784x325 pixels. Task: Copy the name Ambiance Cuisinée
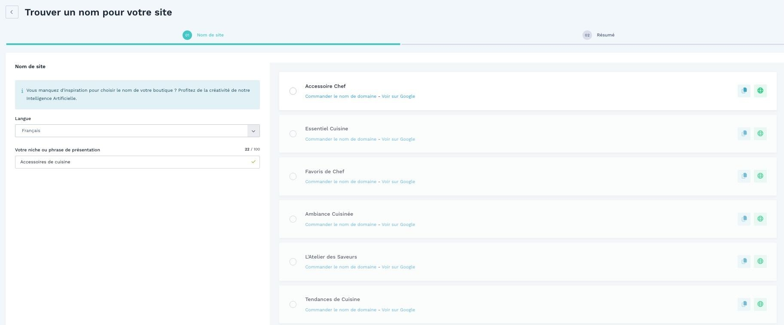pyautogui.click(x=744, y=219)
